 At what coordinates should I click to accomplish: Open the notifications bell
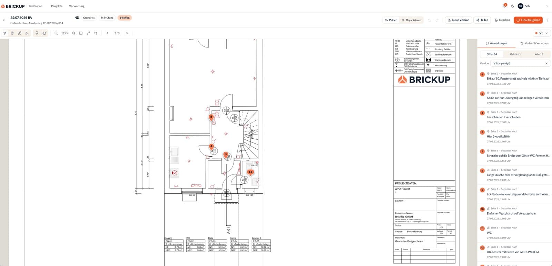click(504, 6)
